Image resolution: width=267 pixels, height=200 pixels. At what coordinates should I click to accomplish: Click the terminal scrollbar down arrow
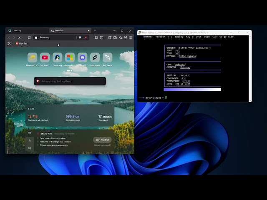250,100
